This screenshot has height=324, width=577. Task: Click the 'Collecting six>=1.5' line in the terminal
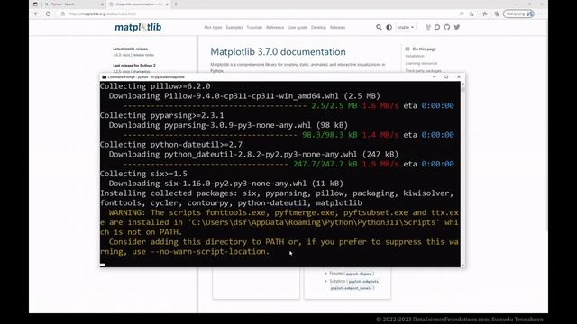click(143, 174)
